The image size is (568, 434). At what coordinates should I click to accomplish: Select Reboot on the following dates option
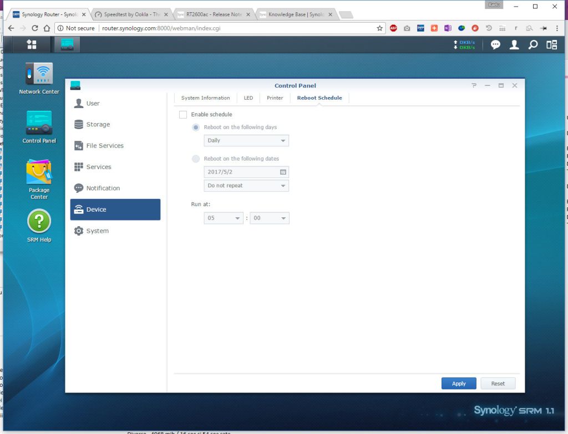click(x=196, y=159)
